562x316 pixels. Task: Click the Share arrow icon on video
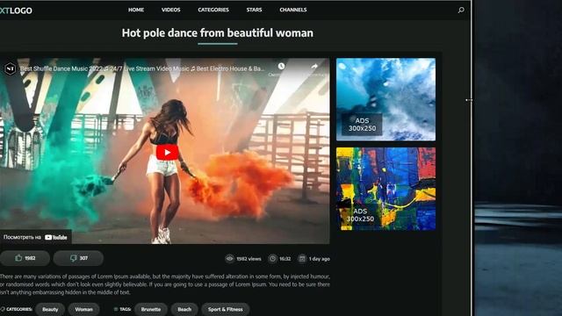(x=314, y=67)
